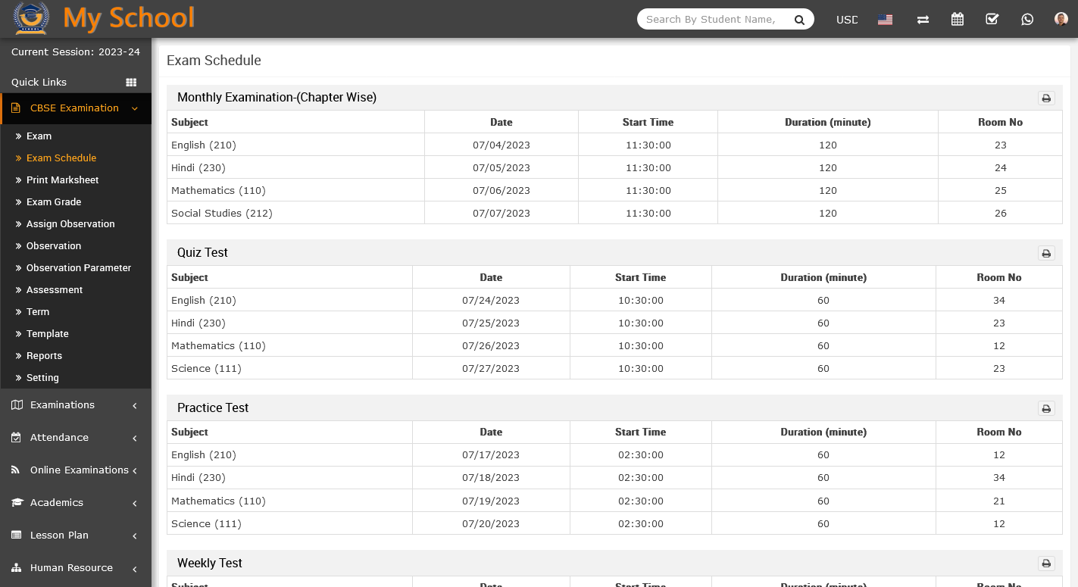
Task: Open the calendar icon in header
Action: [958, 20]
